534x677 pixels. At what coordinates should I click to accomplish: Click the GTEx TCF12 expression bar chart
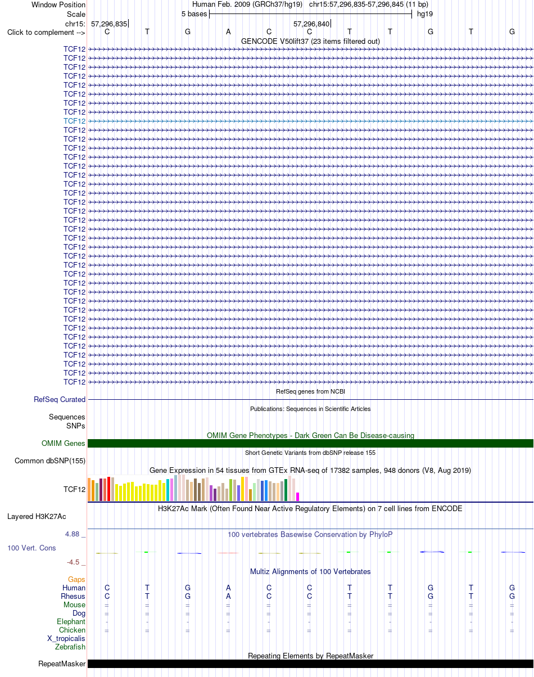(x=193, y=488)
